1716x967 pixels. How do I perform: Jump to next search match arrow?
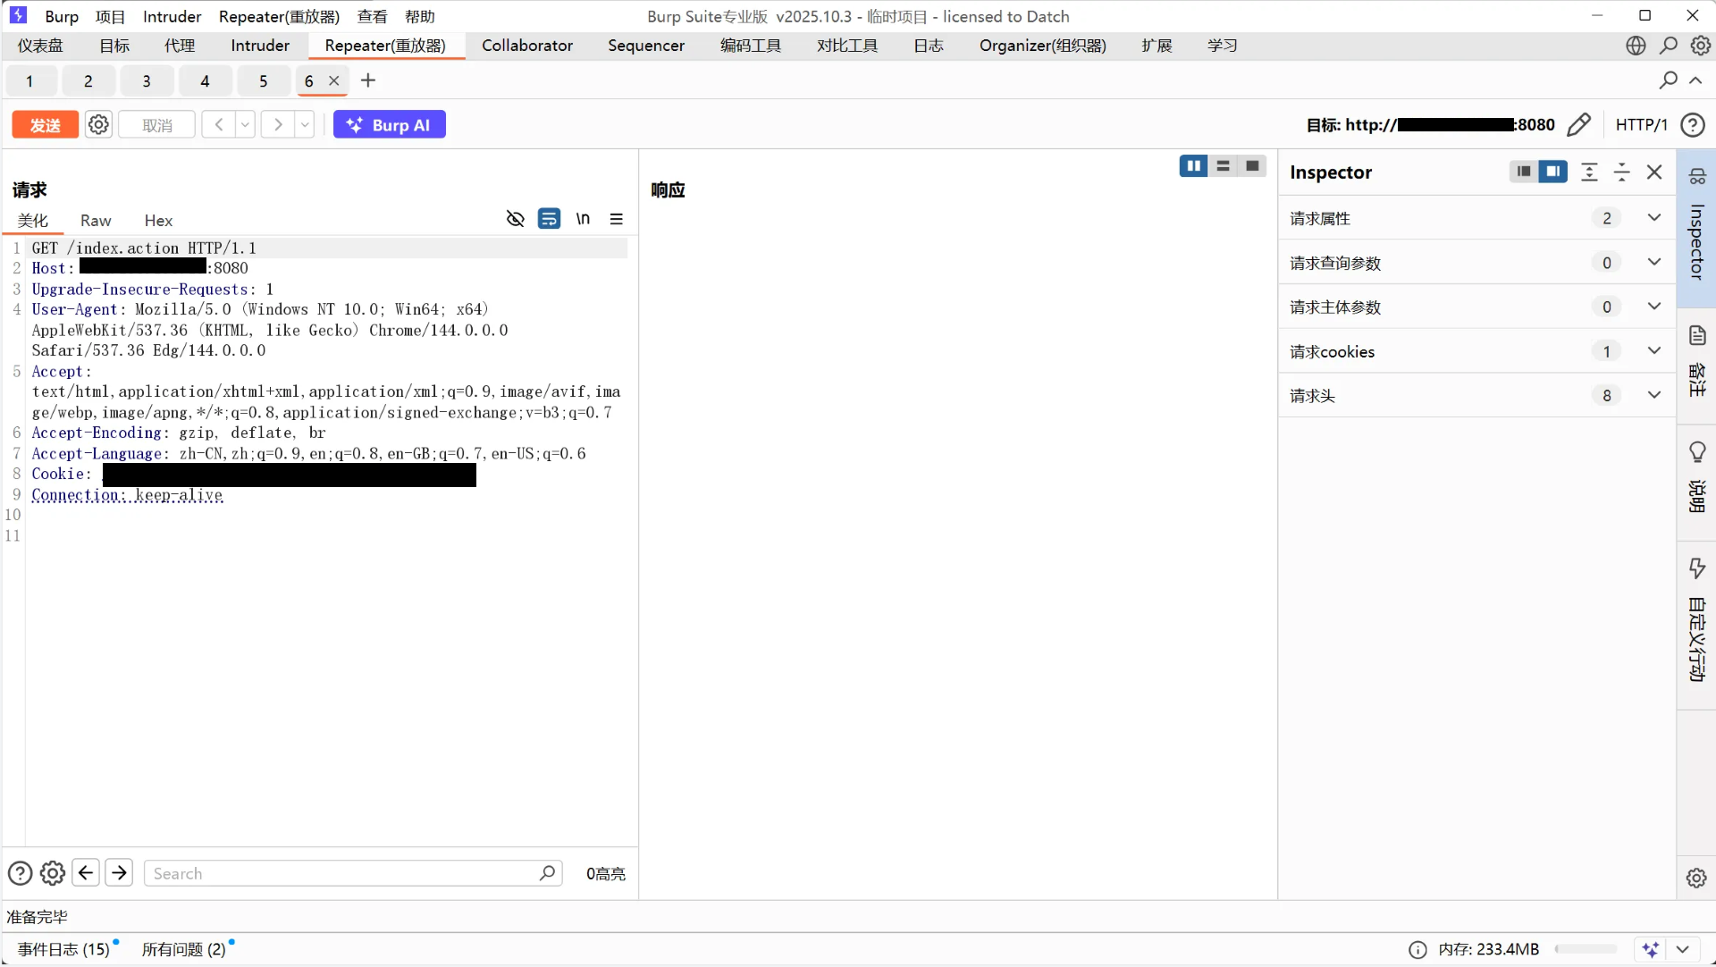pyautogui.click(x=119, y=872)
